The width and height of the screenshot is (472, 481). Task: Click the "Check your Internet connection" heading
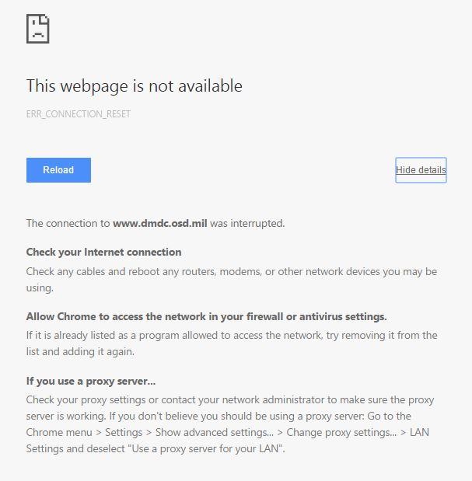coord(103,253)
